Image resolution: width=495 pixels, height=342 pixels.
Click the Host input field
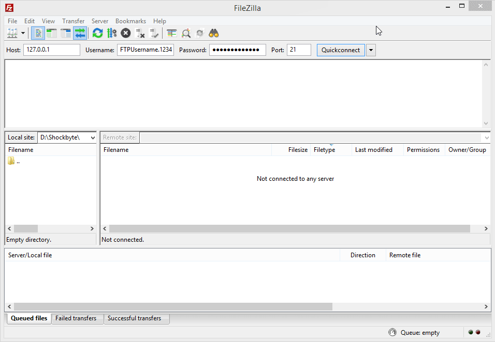51,50
